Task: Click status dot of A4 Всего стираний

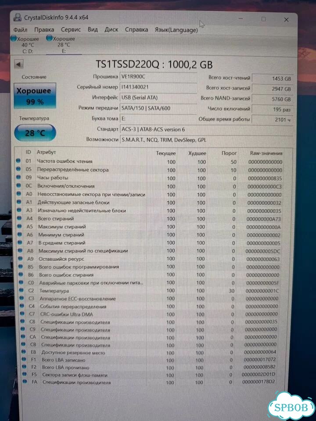Action: (x=20, y=218)
